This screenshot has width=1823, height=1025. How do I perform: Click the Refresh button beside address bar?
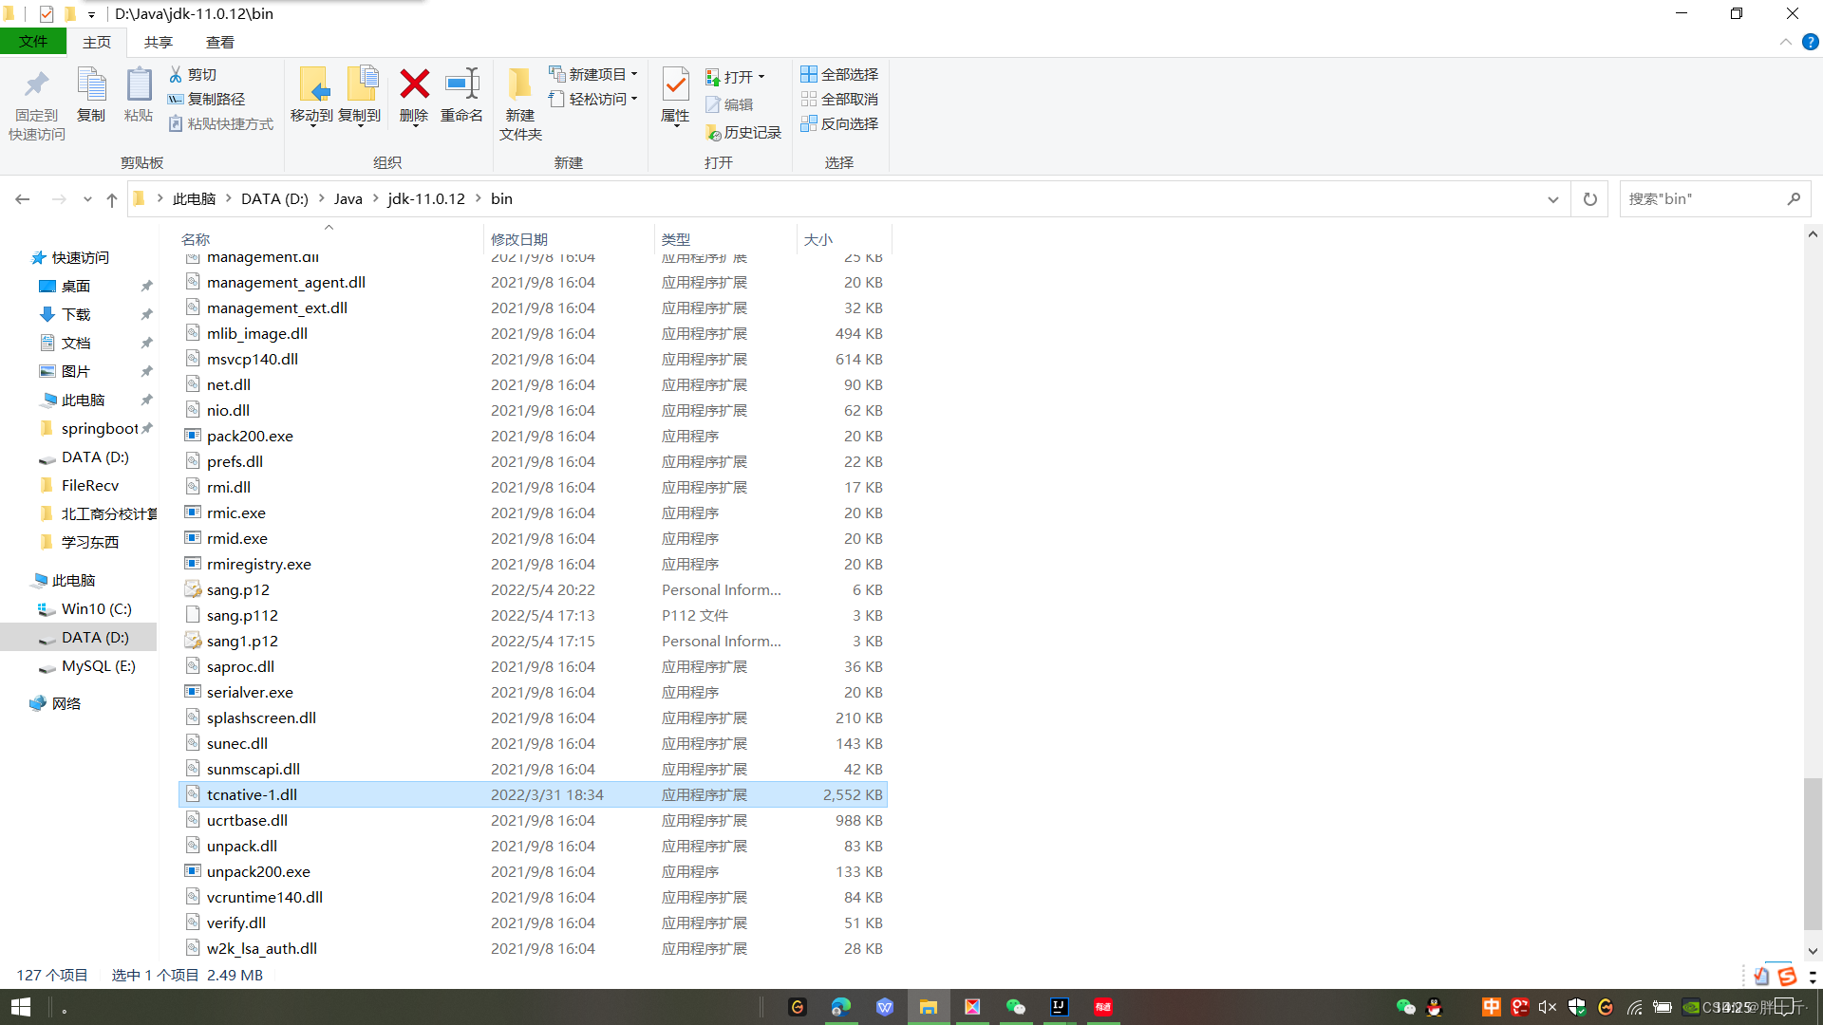coord(1589,199)
